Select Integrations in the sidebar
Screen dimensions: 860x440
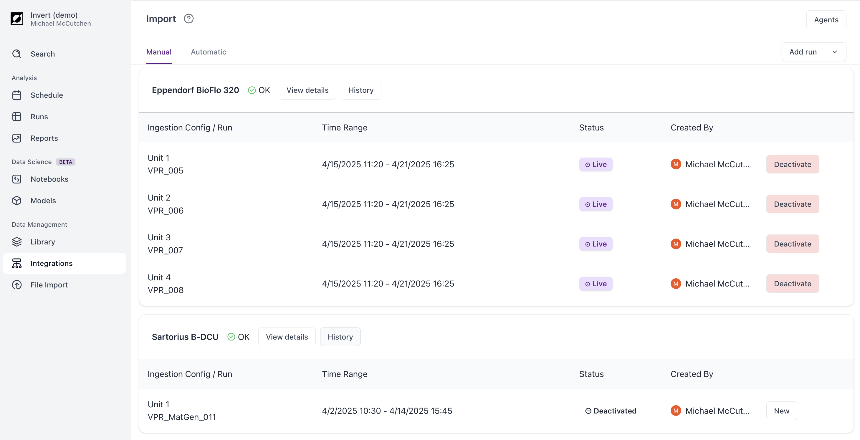[x=64, y=263]
